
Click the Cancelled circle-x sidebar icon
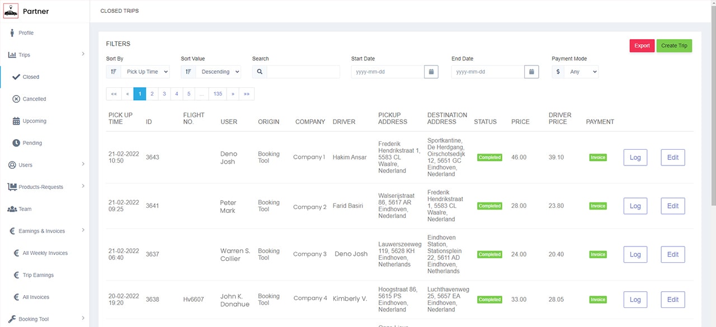pos(16,99)
